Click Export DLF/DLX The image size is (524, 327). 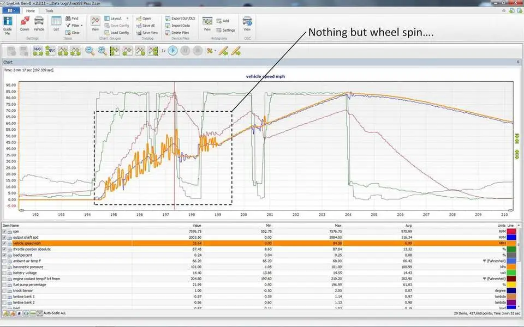[x=180, y=19]
